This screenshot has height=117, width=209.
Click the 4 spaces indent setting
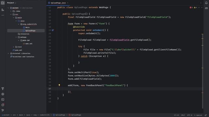(198, 115)
